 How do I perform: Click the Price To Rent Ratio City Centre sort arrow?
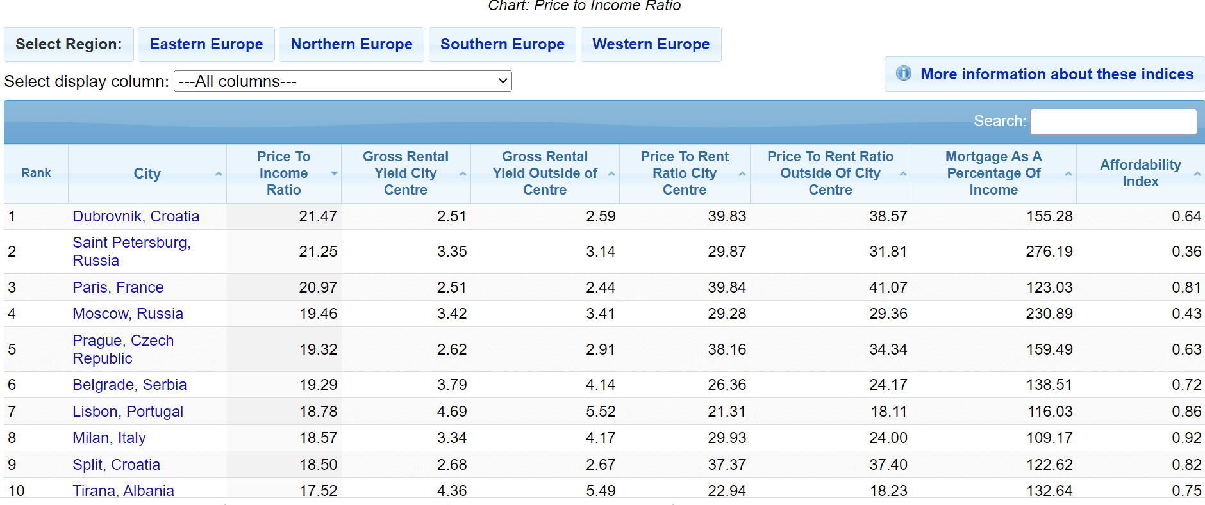pos(742,174)
